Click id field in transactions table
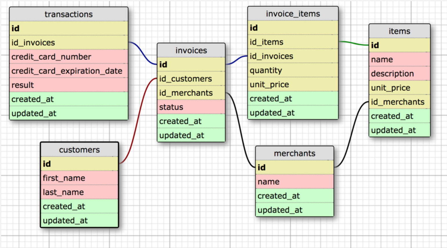This screenshot has height=248, width=447. [69, 28]
